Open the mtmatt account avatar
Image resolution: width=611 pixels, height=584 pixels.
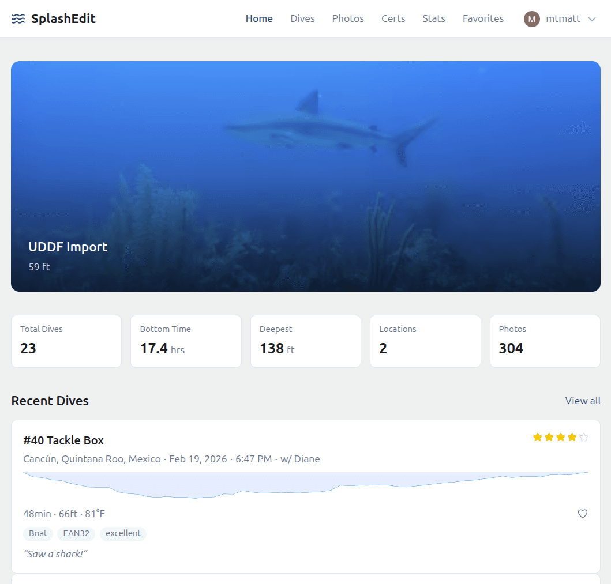pyautogui.click(x=531, y=19)
